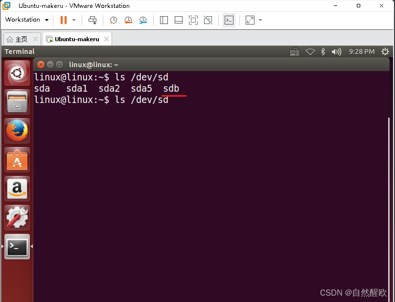Viewport: 395px width, 302px height.
Task: Open the Amazon launcher icon
Action: point(17,189)
